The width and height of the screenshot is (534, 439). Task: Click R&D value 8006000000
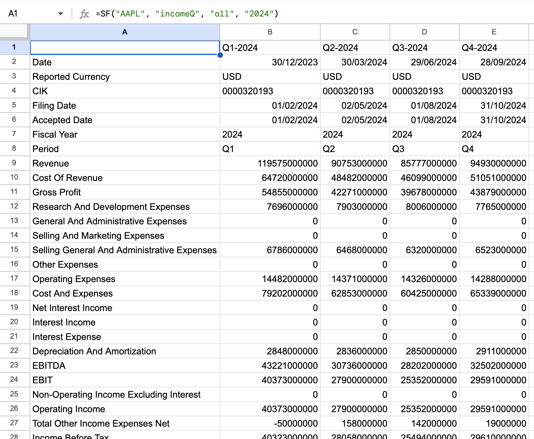point(425,207)
